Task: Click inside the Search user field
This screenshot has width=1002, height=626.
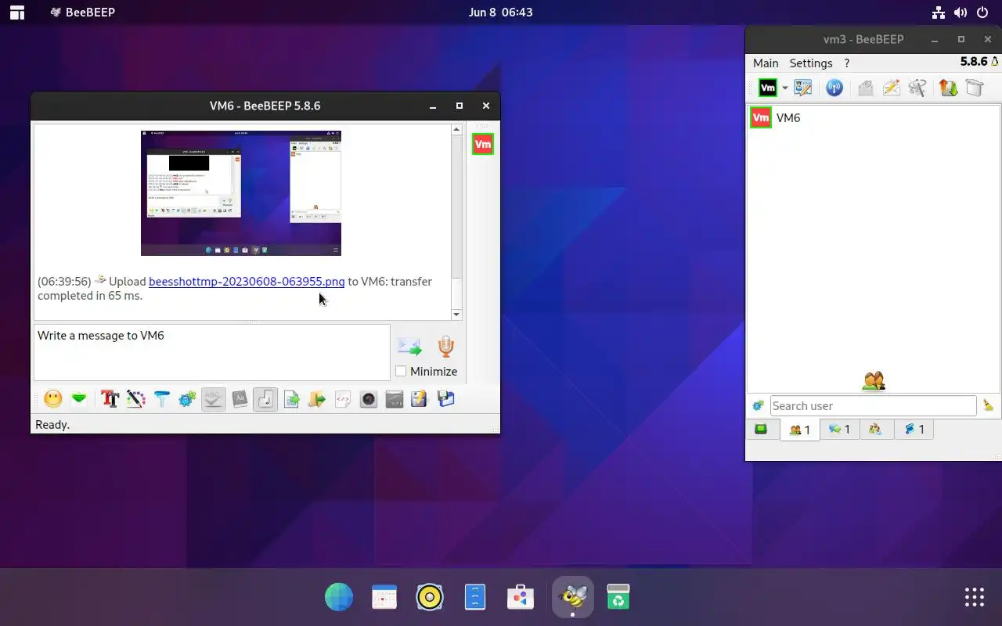Action: click(x=873, y=405)
